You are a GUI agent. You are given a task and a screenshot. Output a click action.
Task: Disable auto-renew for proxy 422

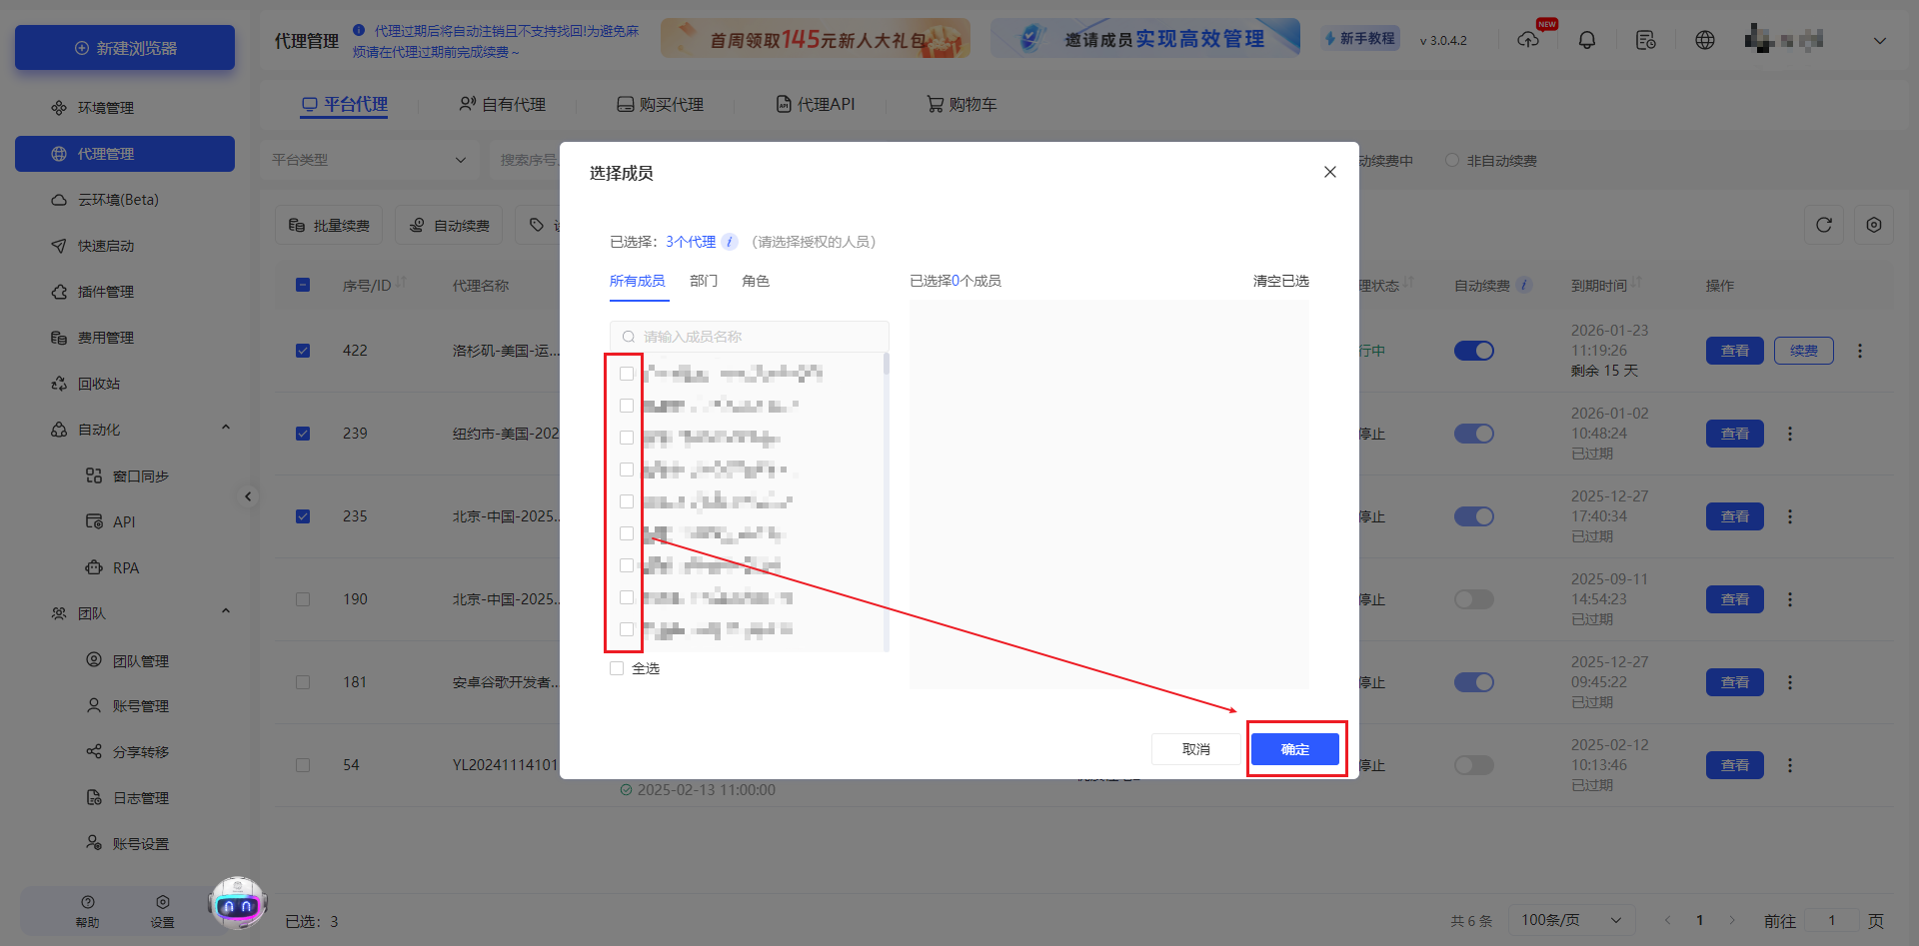click(x=1473, y=351)
